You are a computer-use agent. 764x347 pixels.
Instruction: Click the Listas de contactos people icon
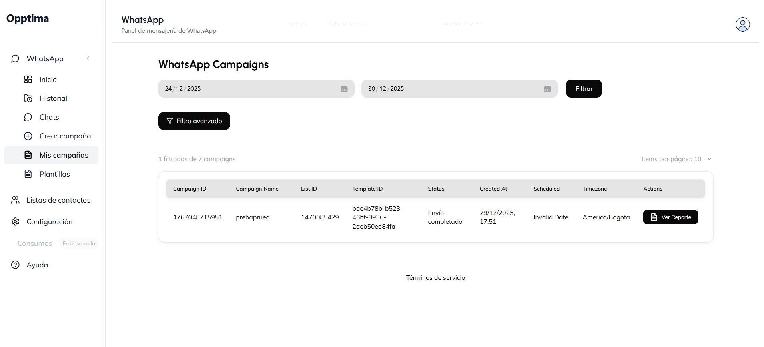pyautogui.click(x=15, y=200)
